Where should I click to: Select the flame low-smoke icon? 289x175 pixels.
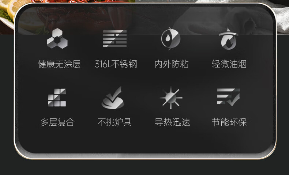click(x=229, y=39)
